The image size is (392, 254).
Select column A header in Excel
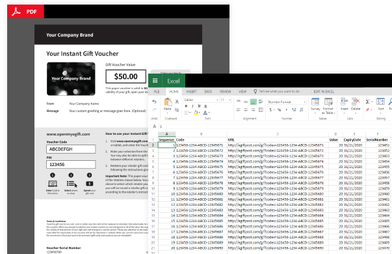pyautogui.click(x=167, y=134)
